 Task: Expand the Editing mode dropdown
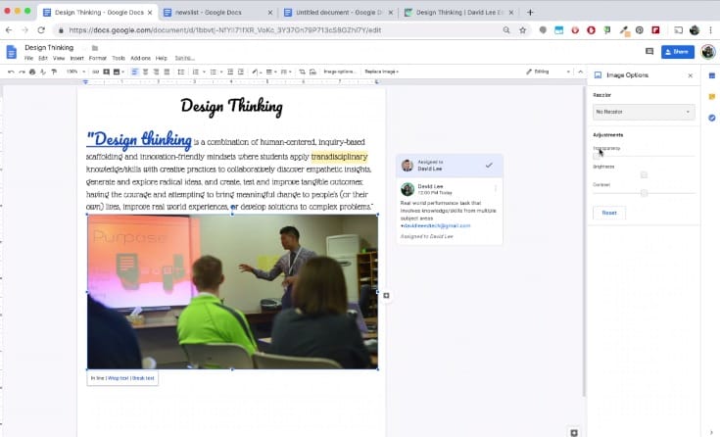click(549, 72)
